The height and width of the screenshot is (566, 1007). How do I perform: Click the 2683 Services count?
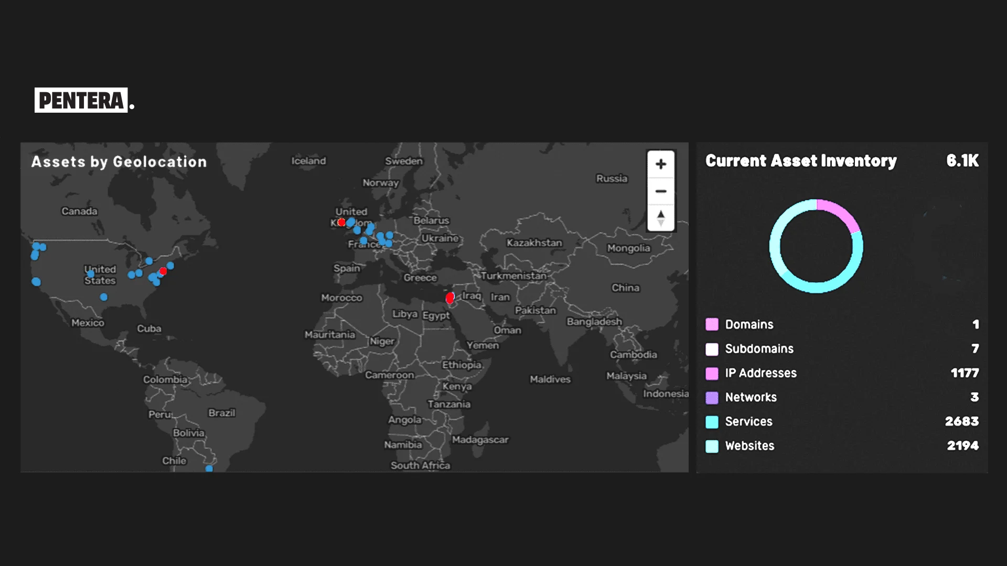coord(961,421)
